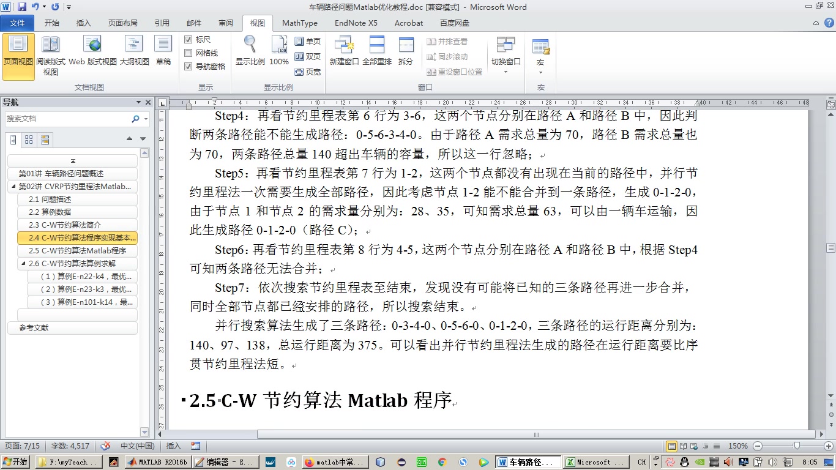Open 大纲视图 (Outline view)
The height and width of the screenshot is (470, 836).
(x=133, y=49)
